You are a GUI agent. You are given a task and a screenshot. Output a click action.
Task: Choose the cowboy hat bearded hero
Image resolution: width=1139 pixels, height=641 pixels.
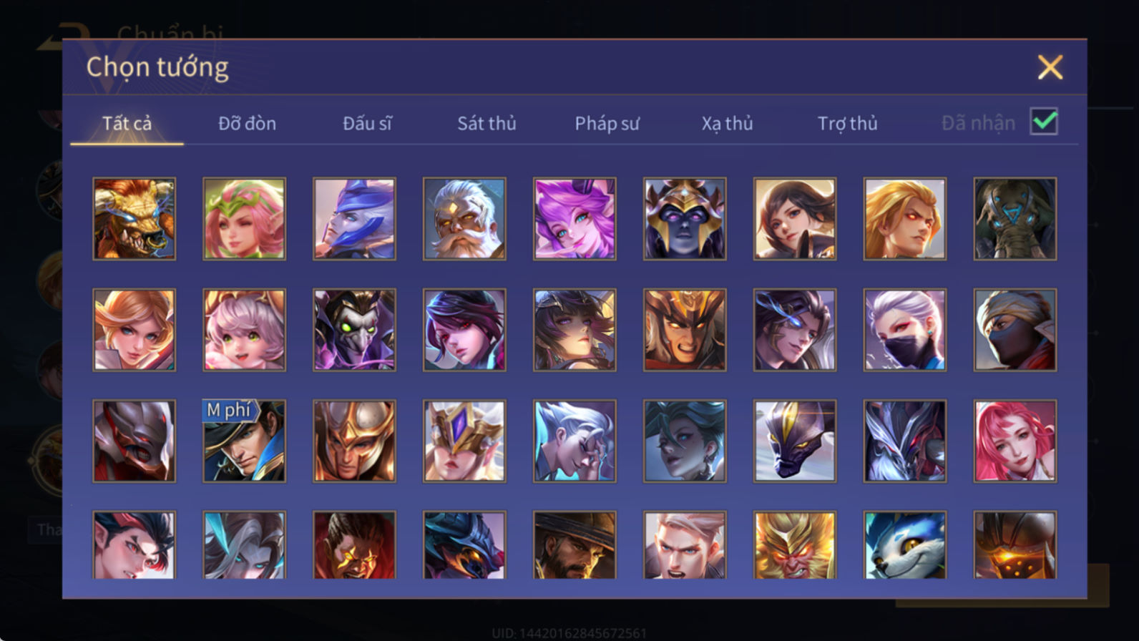(x=575, y=545)
